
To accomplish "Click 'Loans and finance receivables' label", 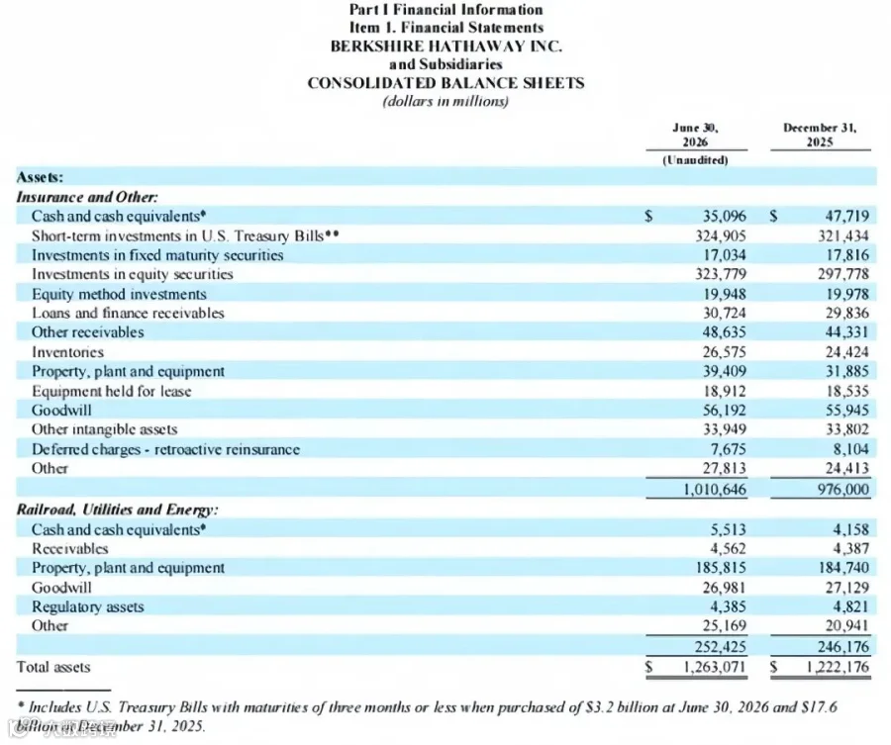I will 128,313.
